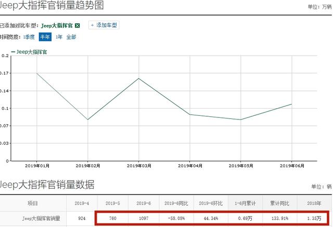Image resolution: width=333 pixels, height=227 pixels.
Task: Click the 添加车型 button
Action: tap(104, 25)
